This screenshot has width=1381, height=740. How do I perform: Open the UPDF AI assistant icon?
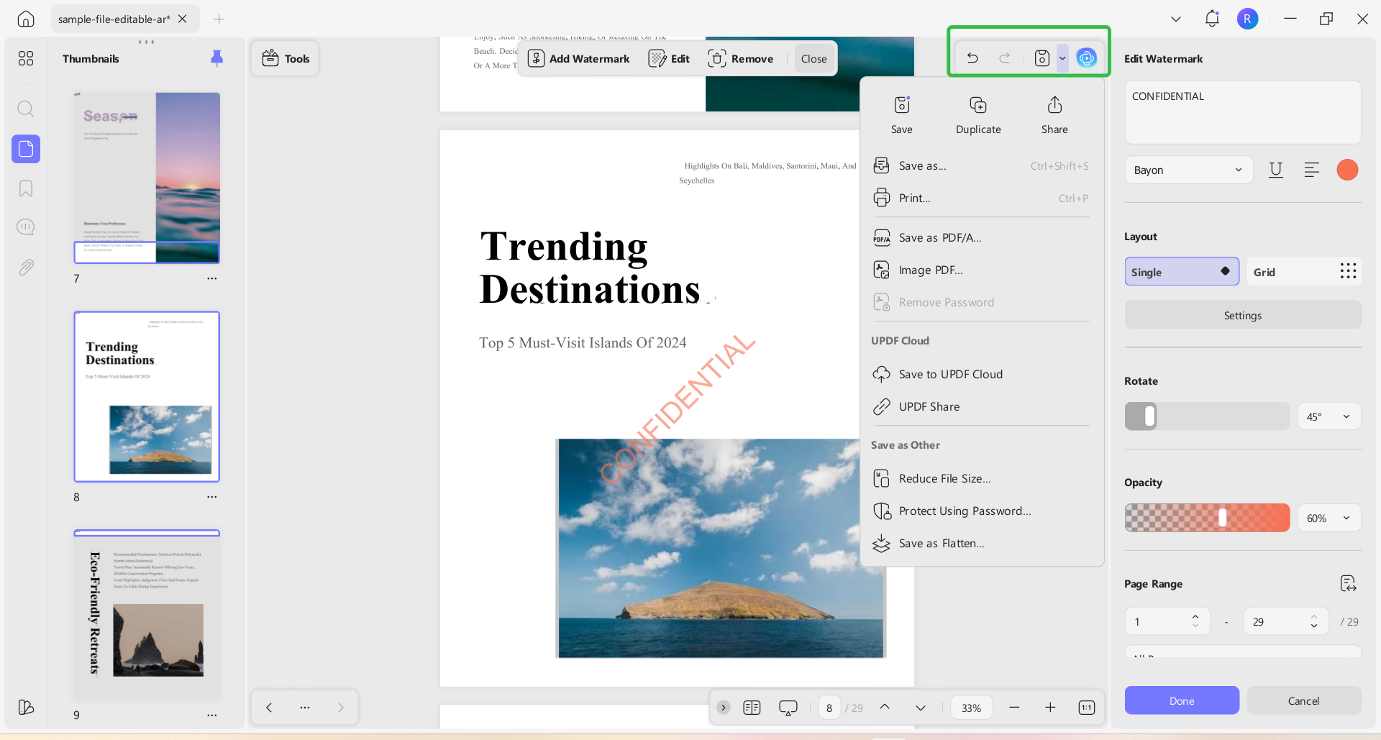click(1086, 58)
